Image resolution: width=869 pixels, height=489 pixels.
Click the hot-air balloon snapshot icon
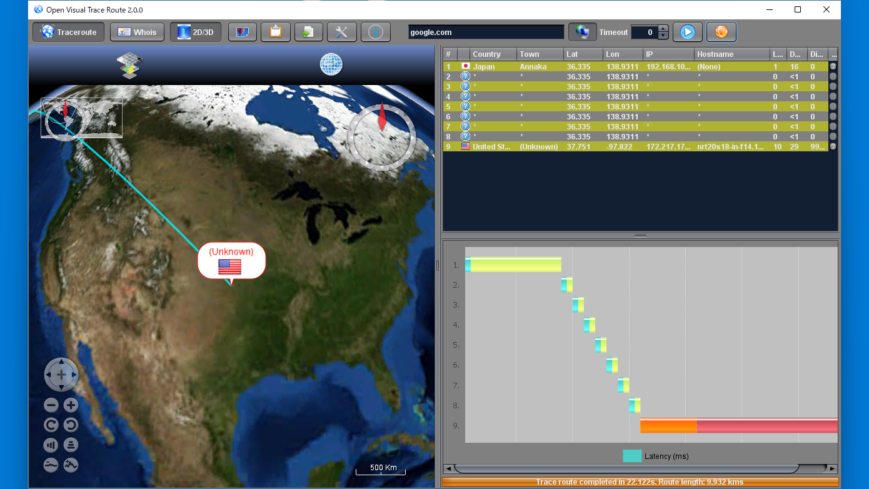click(x=243, y=32)
